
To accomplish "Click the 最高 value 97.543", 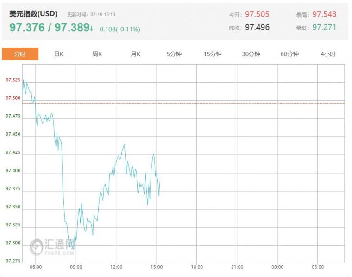I will point(324,14).
